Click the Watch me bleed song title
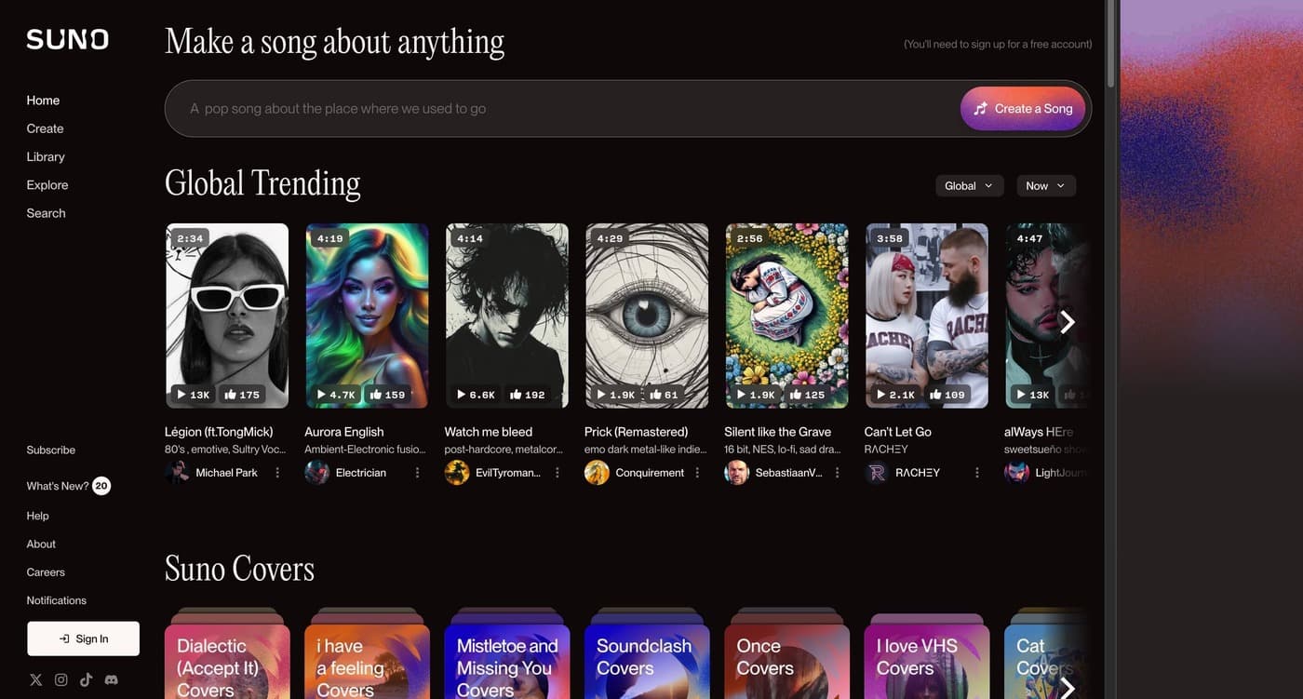The height and width of the screenshot is (699, 1303). click(x=489, y=432)
